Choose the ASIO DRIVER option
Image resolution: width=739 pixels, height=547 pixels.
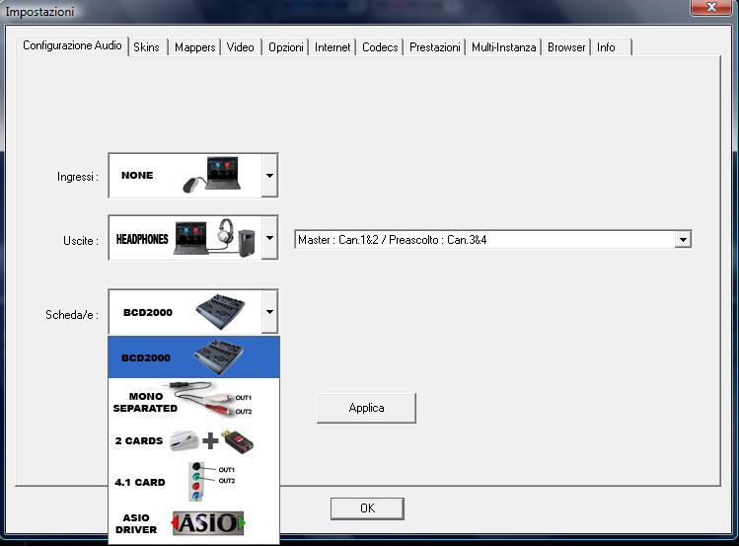pyautogui.click(x=193, y=523)
